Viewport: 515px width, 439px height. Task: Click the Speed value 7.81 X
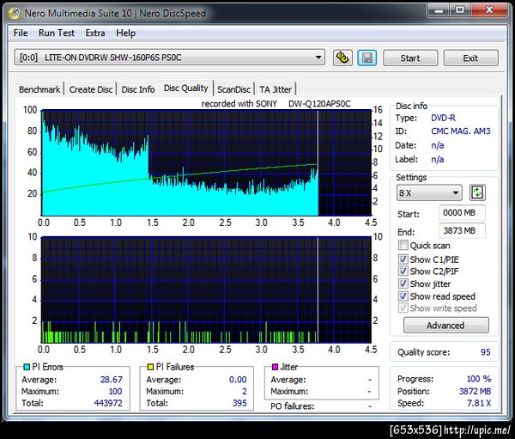click(479, 403)
